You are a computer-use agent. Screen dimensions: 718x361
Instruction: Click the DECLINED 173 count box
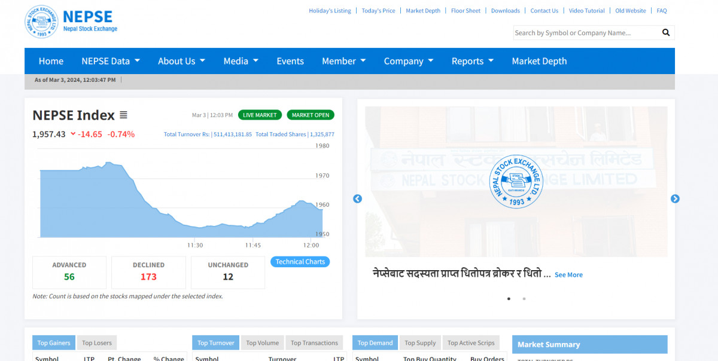pyautogui.click(x=148, y=272)
